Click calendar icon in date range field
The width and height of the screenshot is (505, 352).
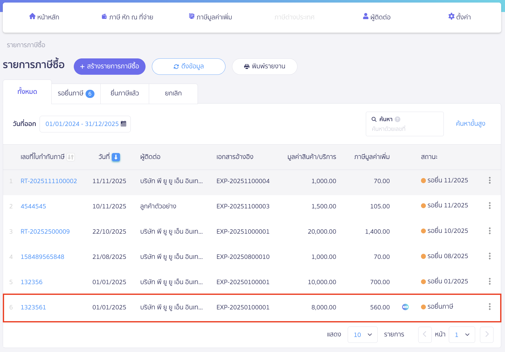(124, 124)
